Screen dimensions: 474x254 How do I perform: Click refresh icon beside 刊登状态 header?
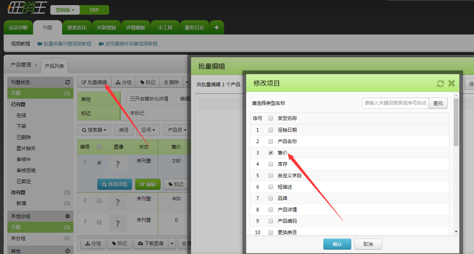pyautogui.click(x=67, y=83)
